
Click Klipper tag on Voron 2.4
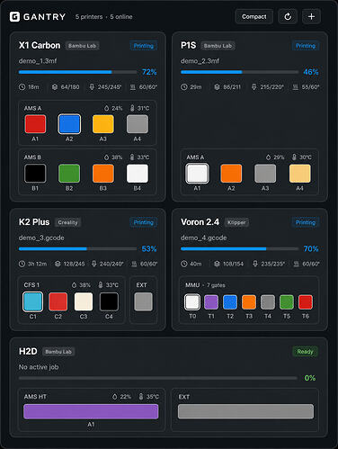coord(236,222)
